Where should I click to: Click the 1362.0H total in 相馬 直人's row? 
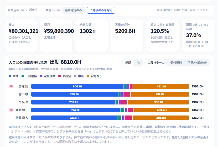[x=198, y=118]
